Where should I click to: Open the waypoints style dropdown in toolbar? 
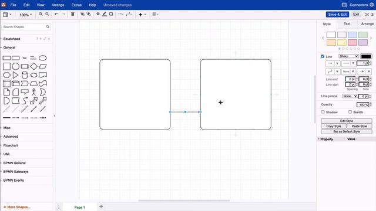(129, 14)
